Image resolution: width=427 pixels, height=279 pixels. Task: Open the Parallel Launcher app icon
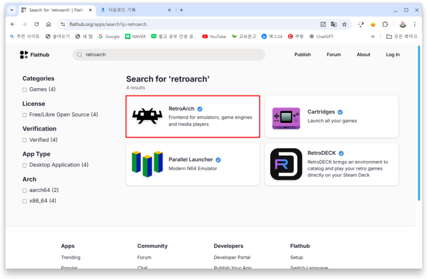pyautogui.click(x=147, y=164)
